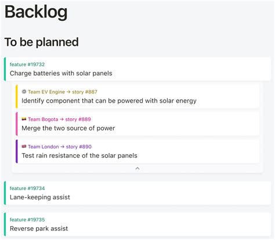The width and height of the screenshot is (275, 240).
Task: Click the Team London label
Action: tap(44, 147)
